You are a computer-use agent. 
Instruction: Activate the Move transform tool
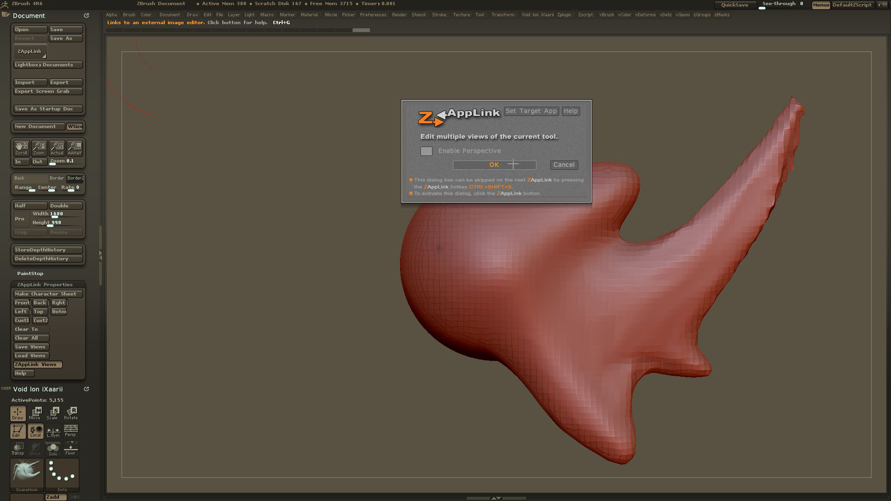[x=35, y=413]
